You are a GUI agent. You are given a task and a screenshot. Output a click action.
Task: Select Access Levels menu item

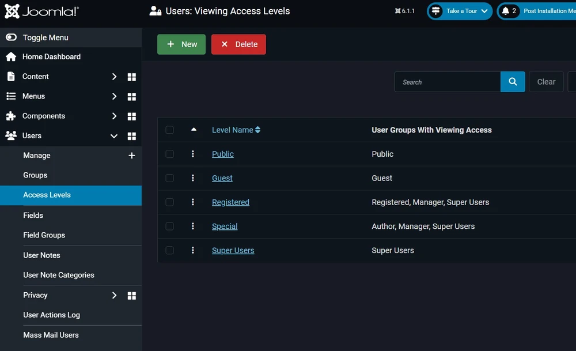71,195
